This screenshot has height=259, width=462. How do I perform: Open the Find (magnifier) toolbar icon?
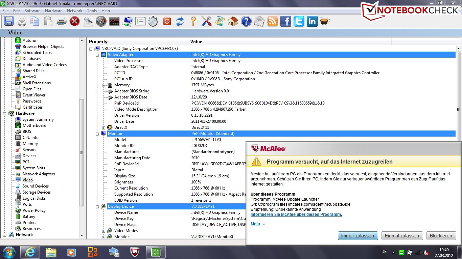(88, 21)
